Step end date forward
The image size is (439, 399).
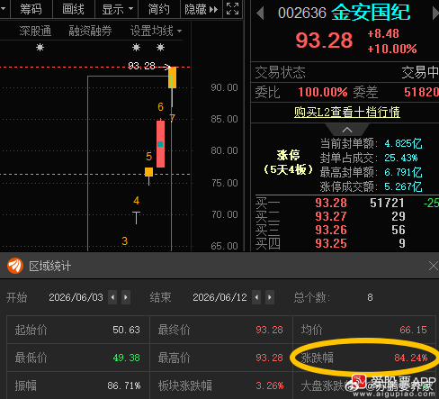click(x=270, y=297)
